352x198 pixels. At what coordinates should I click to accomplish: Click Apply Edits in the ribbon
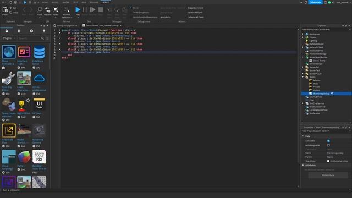[166, 17]
